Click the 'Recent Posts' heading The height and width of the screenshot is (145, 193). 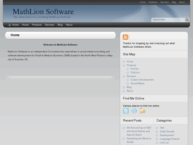[132, 121]
